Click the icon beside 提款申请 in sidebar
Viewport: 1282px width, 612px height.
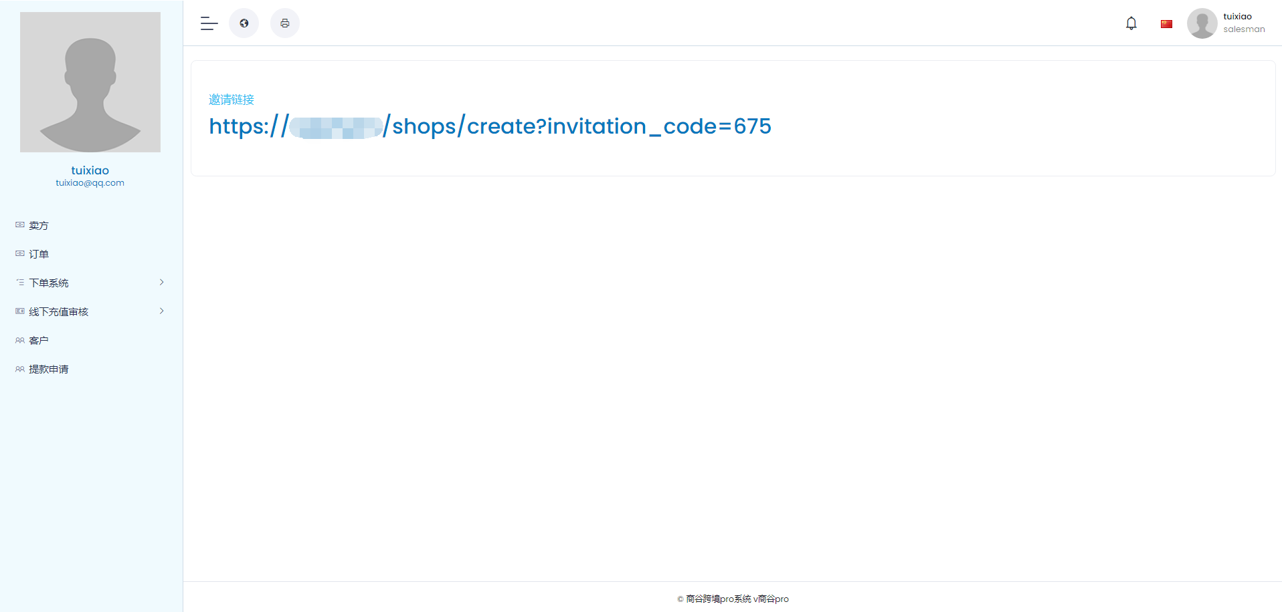[20, 369]
